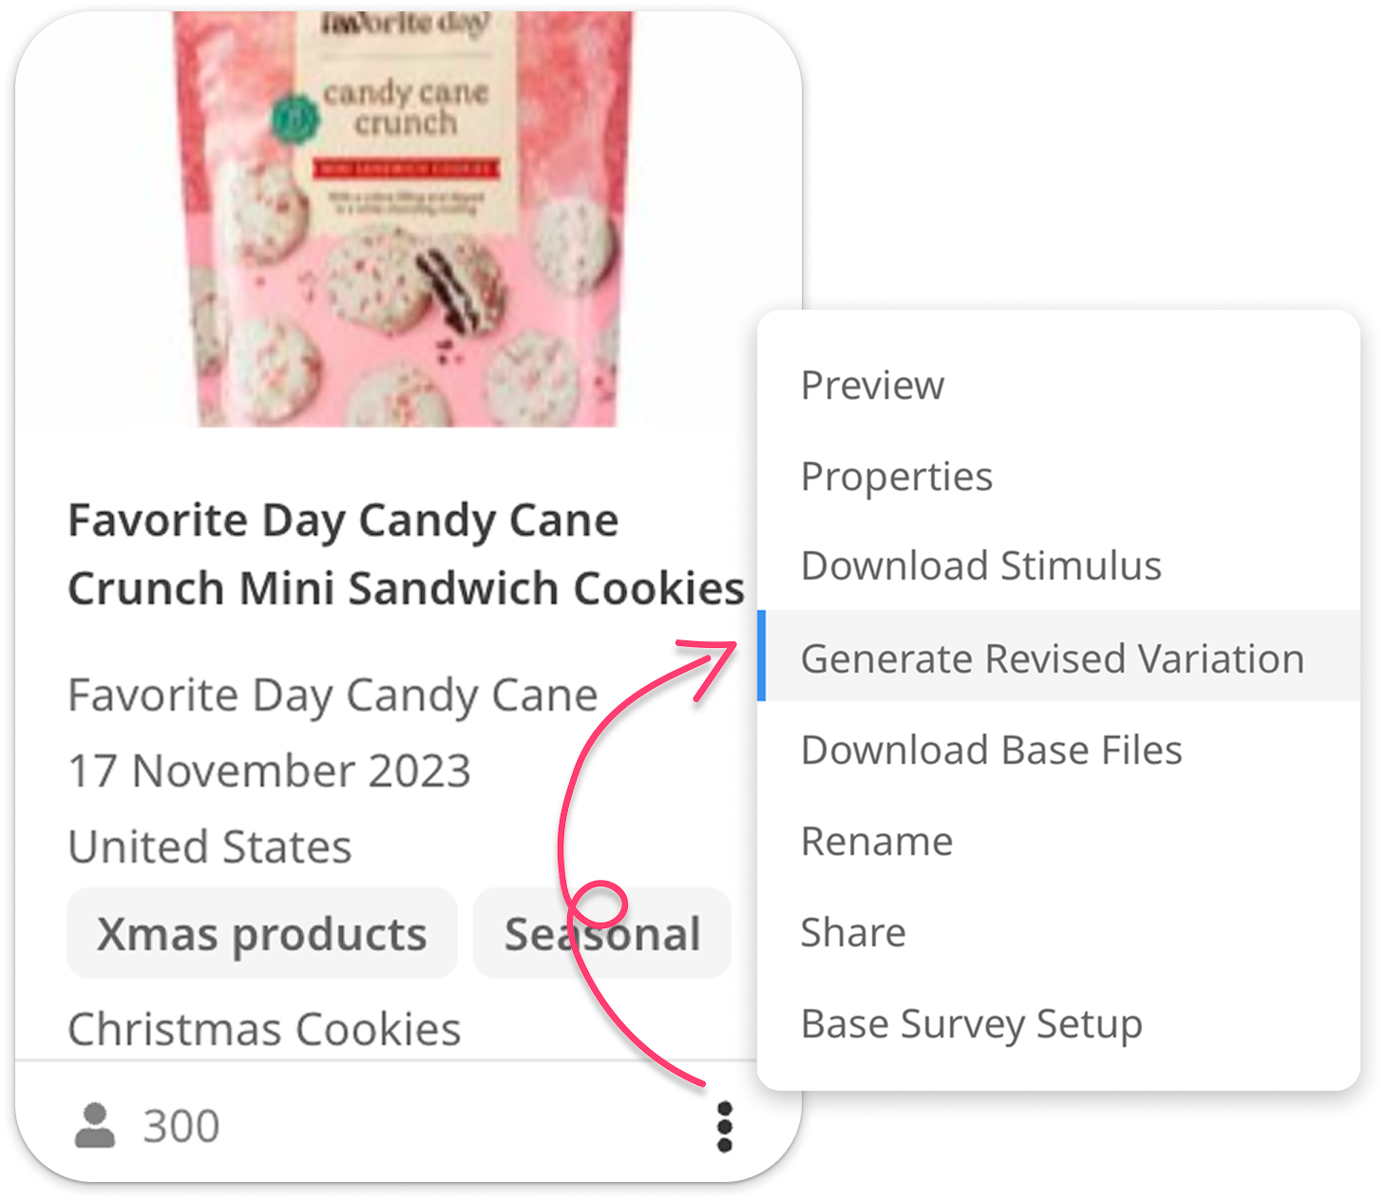Open the three-dot options menu
Screen dimensions: 1388x1201
(x=724, y=1127)
